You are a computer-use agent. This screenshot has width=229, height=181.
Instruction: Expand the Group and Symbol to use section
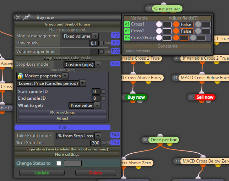pos(67,24)
